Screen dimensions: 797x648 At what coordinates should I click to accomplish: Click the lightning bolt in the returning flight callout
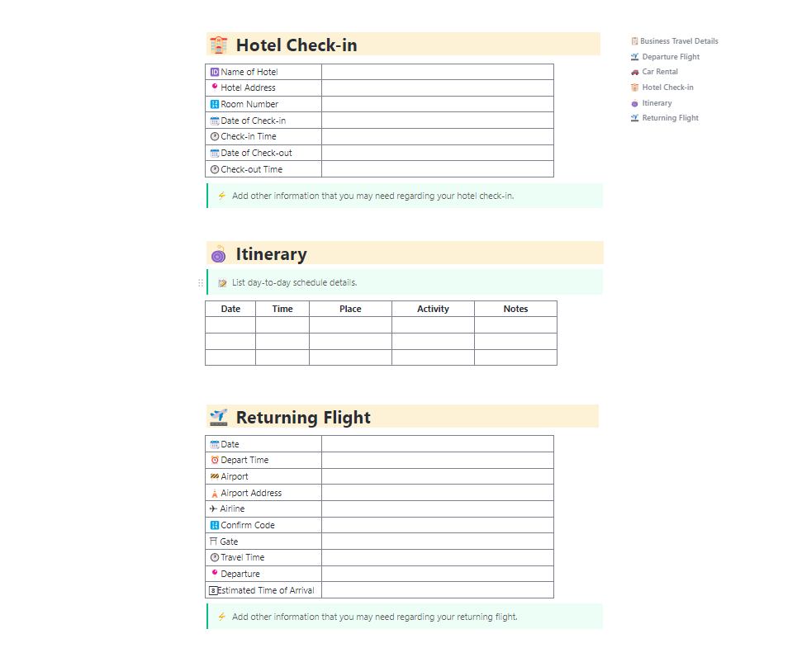(x=221, y=617)
